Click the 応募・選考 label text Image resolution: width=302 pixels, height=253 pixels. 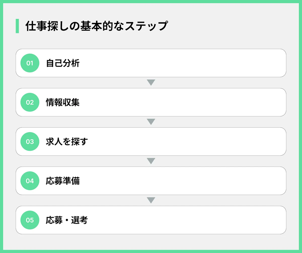pyautogui.click(x=67, y=220)
